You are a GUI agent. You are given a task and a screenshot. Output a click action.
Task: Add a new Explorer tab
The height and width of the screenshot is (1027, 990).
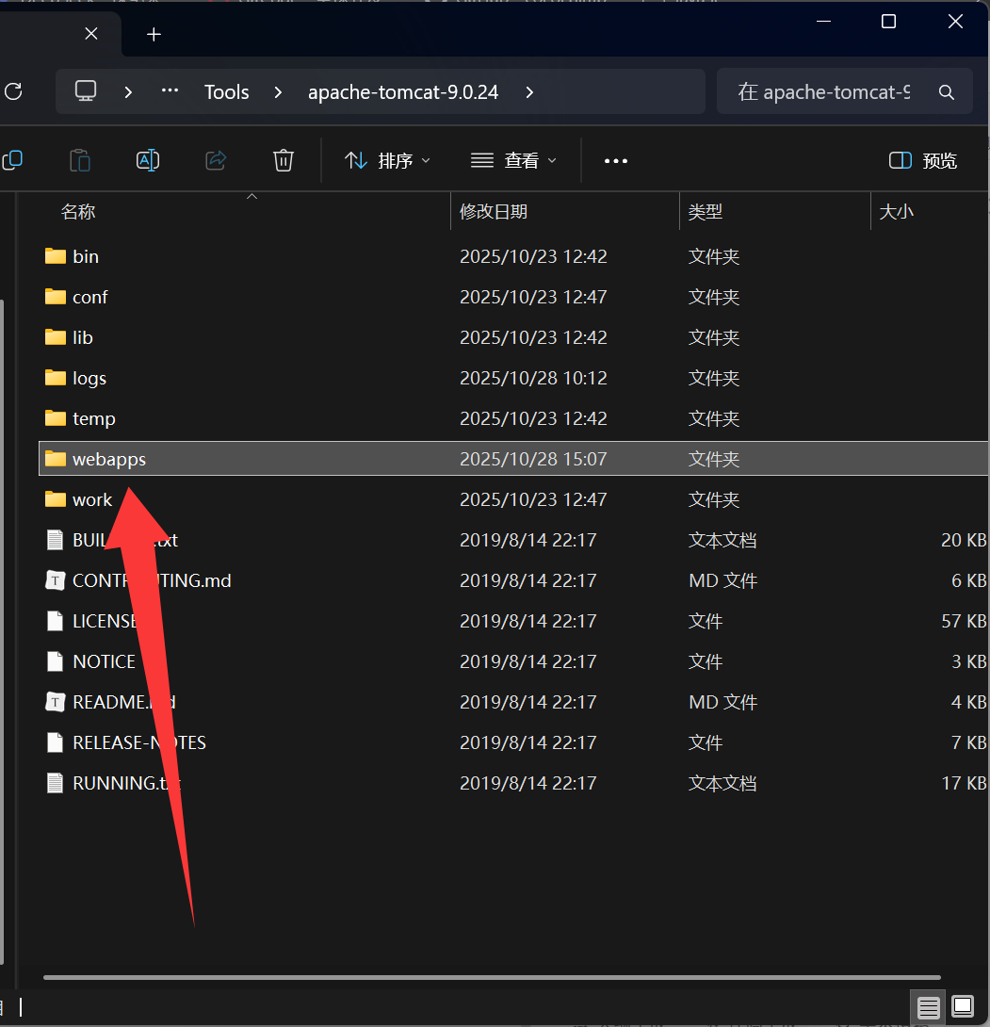coord(154,34)
